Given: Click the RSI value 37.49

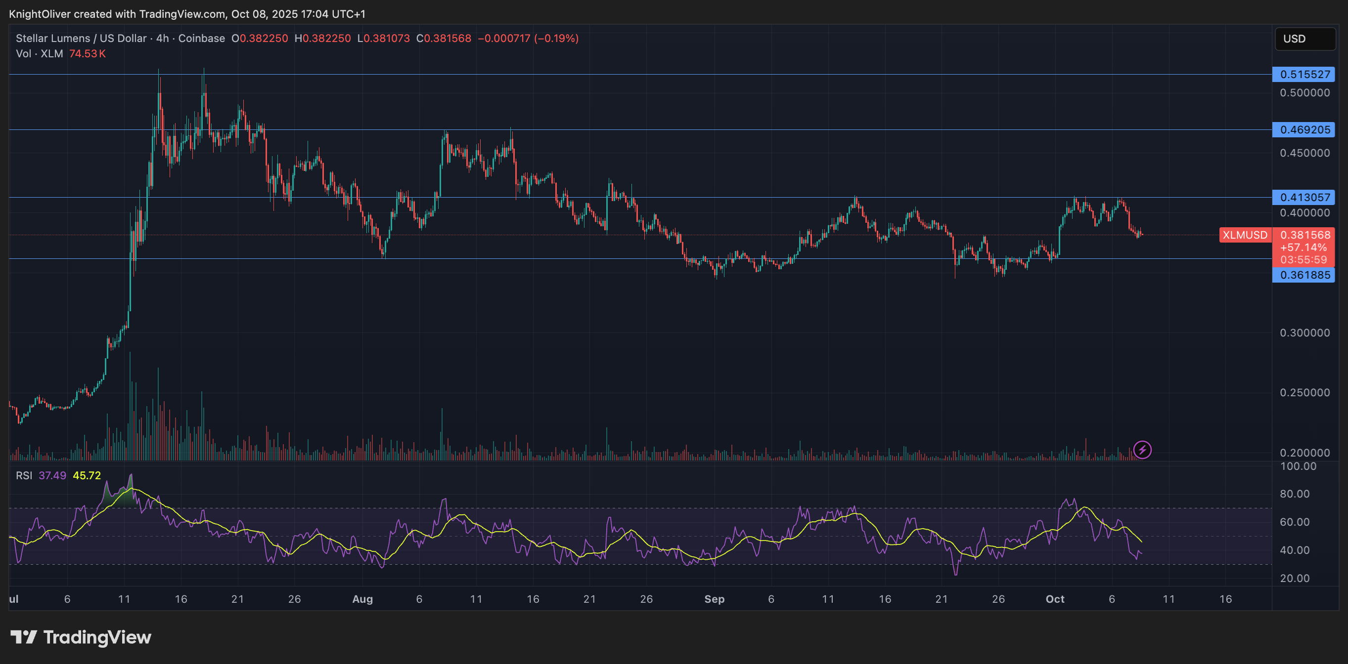Looking at the screenshot, I should [x=52, y=476].
